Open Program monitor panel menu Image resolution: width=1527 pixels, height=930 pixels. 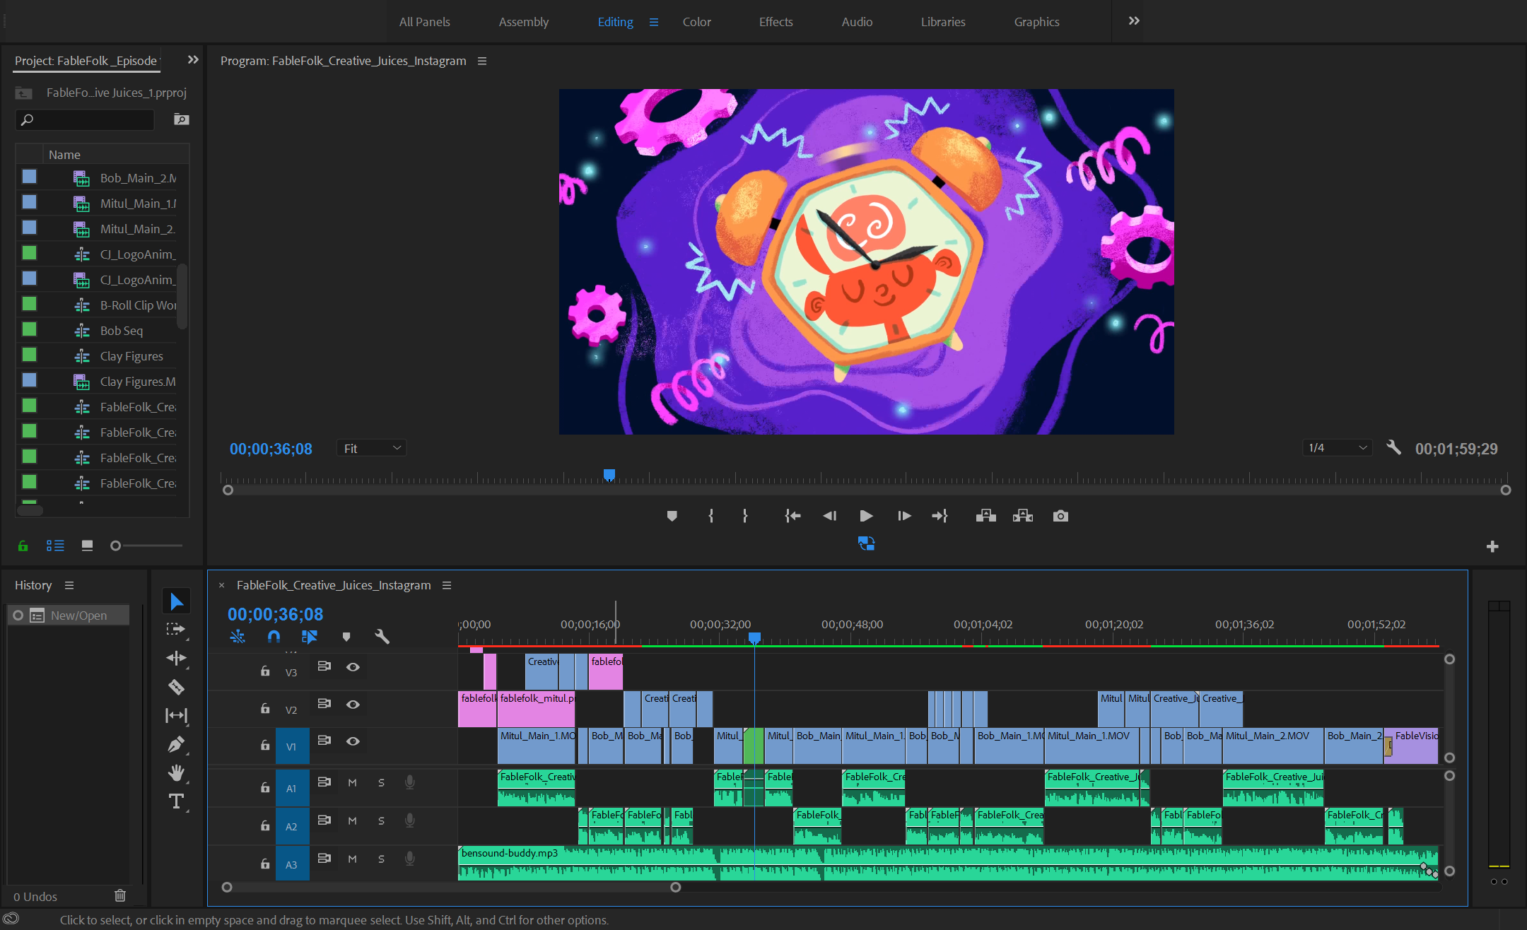482,61
